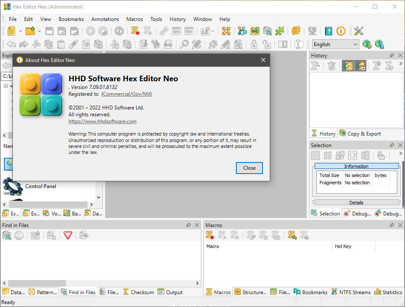Image resolution: width=405 pixels, height=307 pixels.
Task: Click the Hot Key column header
Action: tap(353, 246)
